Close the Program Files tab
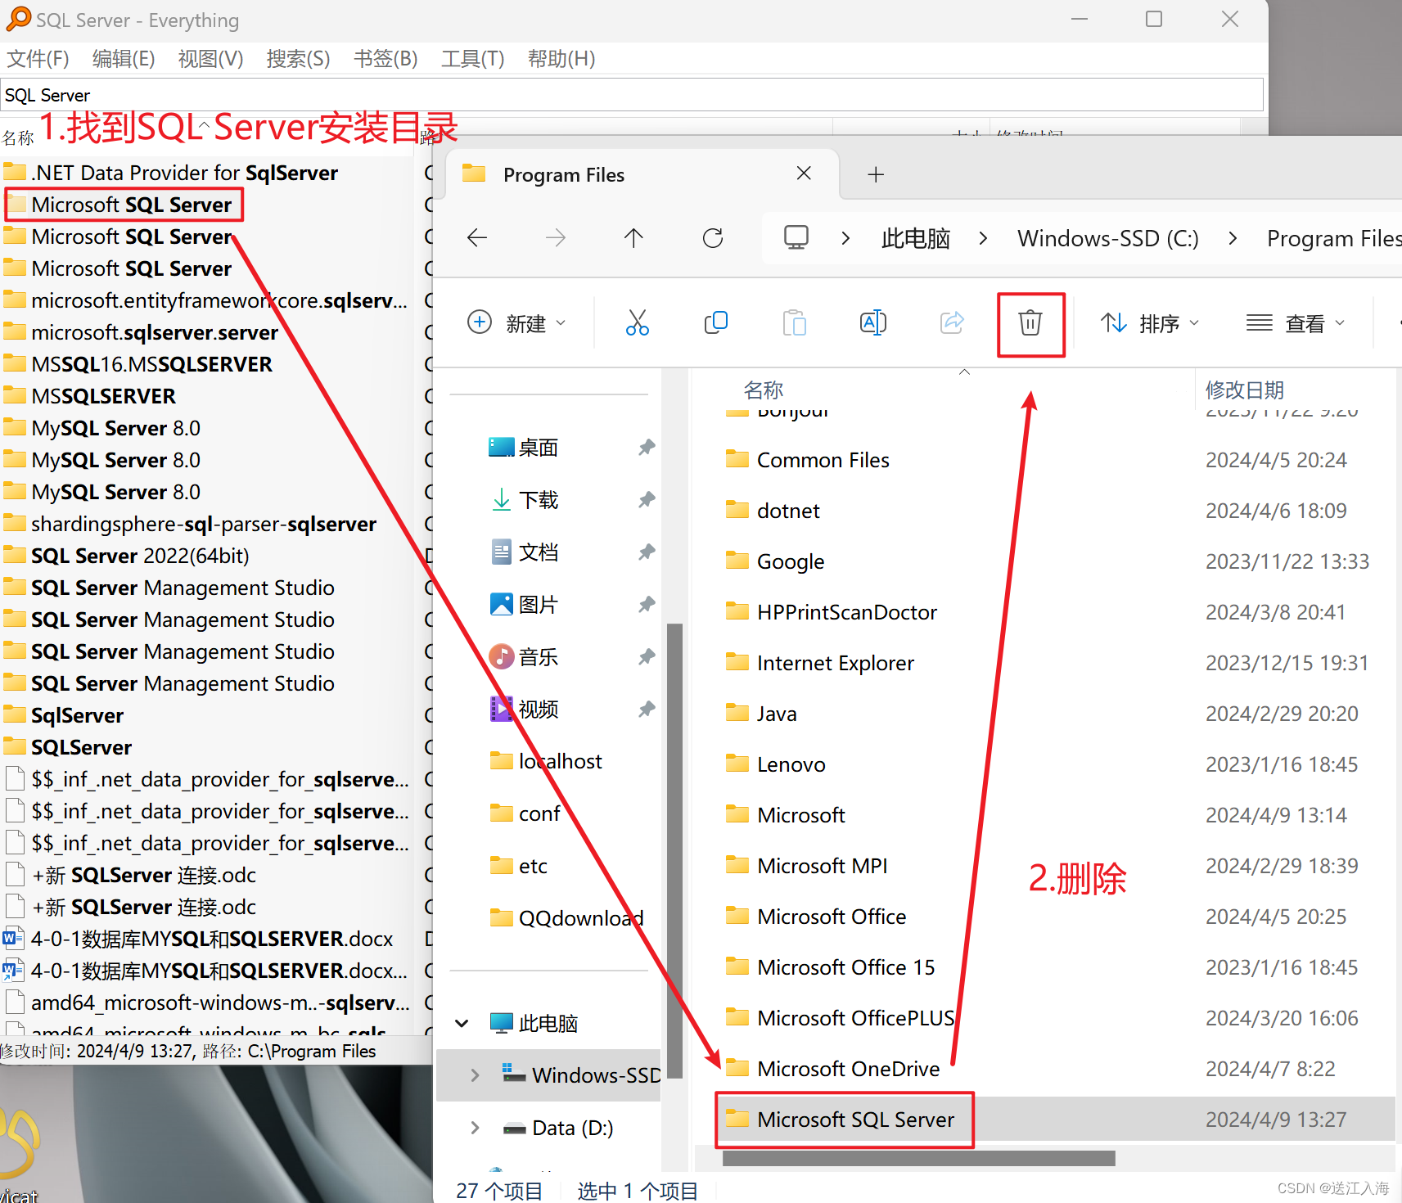This screenshot has height=1203, width=1402. (804, 173)
